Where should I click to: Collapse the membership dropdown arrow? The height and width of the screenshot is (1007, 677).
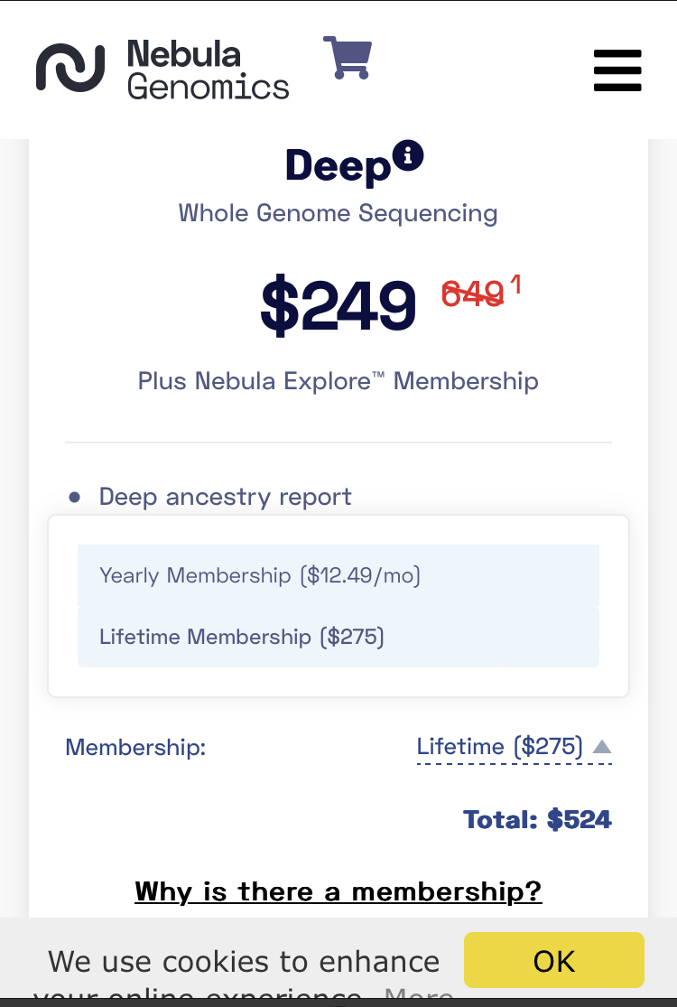(602, 746)
